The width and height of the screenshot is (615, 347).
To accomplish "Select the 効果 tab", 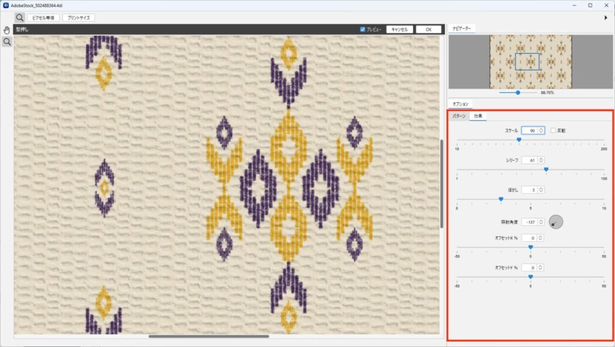I will coord(478,116).
